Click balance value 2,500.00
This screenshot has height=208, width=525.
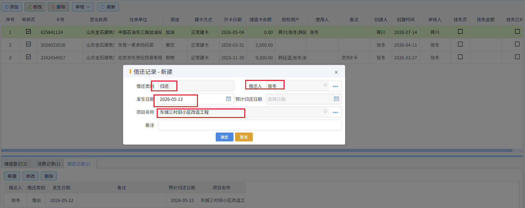click(264, 45)
